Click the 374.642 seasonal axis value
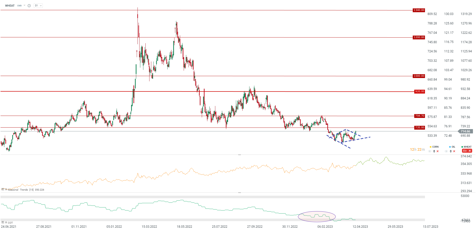The image size is (476, 231). 466,156
